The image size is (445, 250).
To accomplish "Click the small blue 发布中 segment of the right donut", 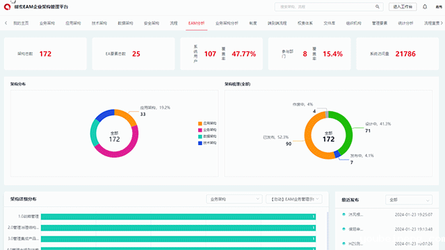I will 337,154.
